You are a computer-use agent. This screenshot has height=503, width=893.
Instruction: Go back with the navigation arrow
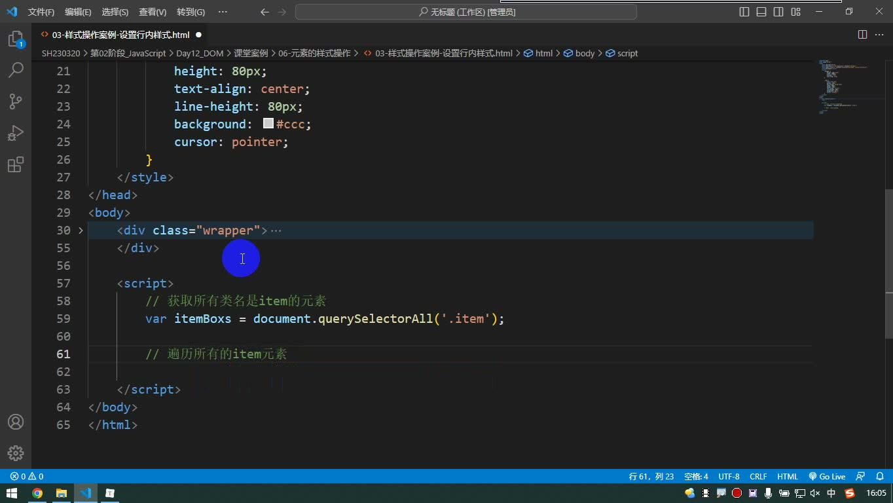(264, 12)
